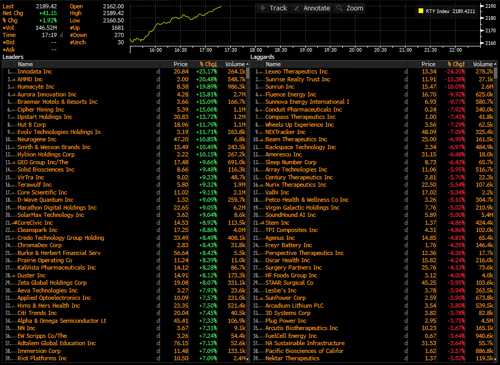Open Sunrise Realty Trust Inc
Viewport: 500px width, 365px height.
coord(298,79)
